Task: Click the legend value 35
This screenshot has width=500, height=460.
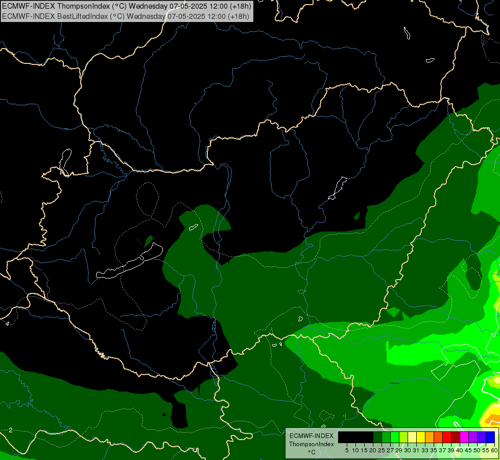Action: point(434,450)
